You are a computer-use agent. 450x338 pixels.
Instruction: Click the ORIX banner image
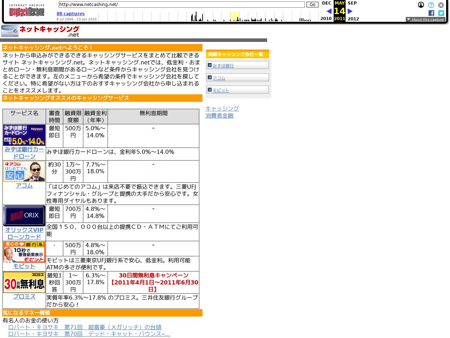24,215
